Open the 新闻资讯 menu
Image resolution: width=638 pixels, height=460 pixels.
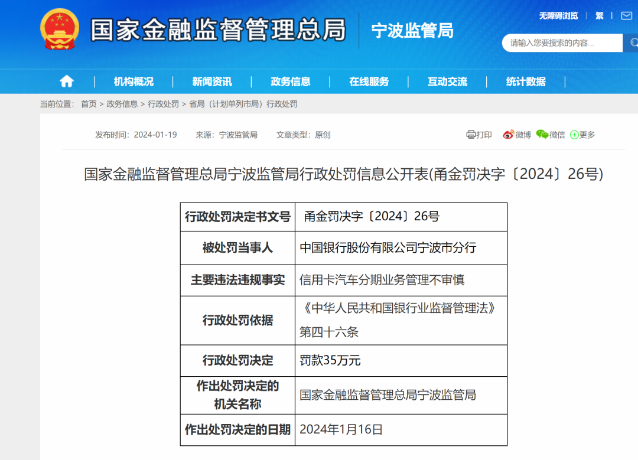[x=212, y=81]
